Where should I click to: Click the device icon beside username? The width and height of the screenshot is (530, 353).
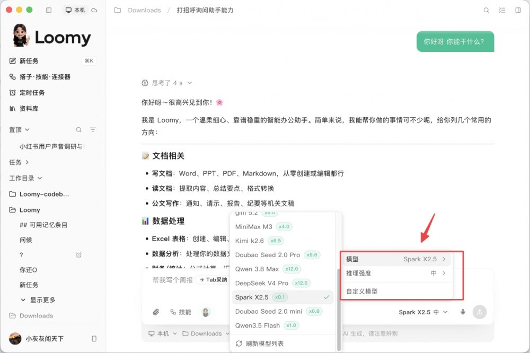[x=94, y=339]
